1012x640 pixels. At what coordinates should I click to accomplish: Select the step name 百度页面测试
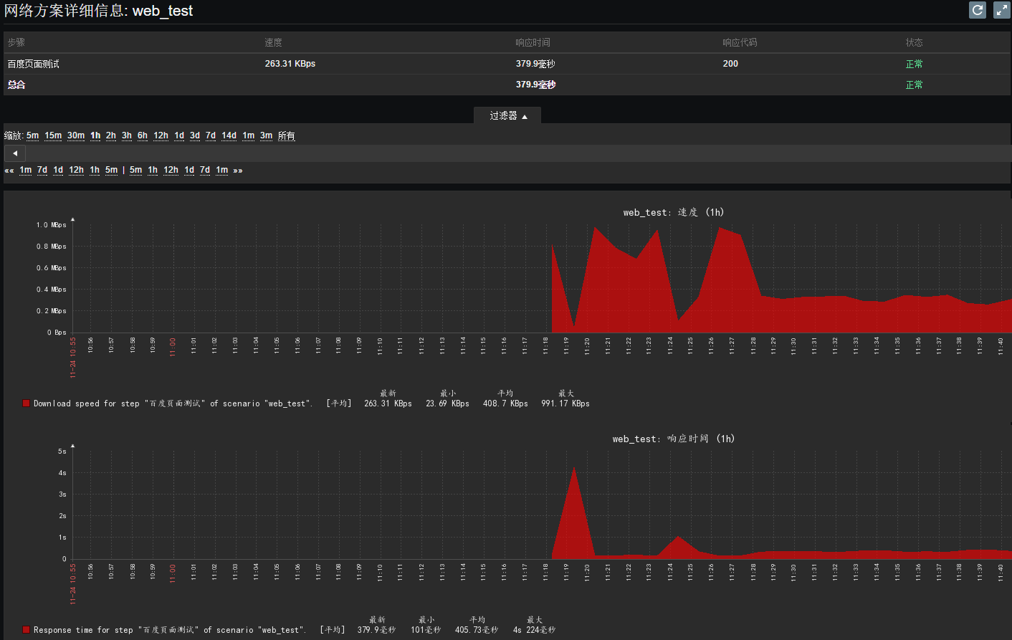[34, 64]
